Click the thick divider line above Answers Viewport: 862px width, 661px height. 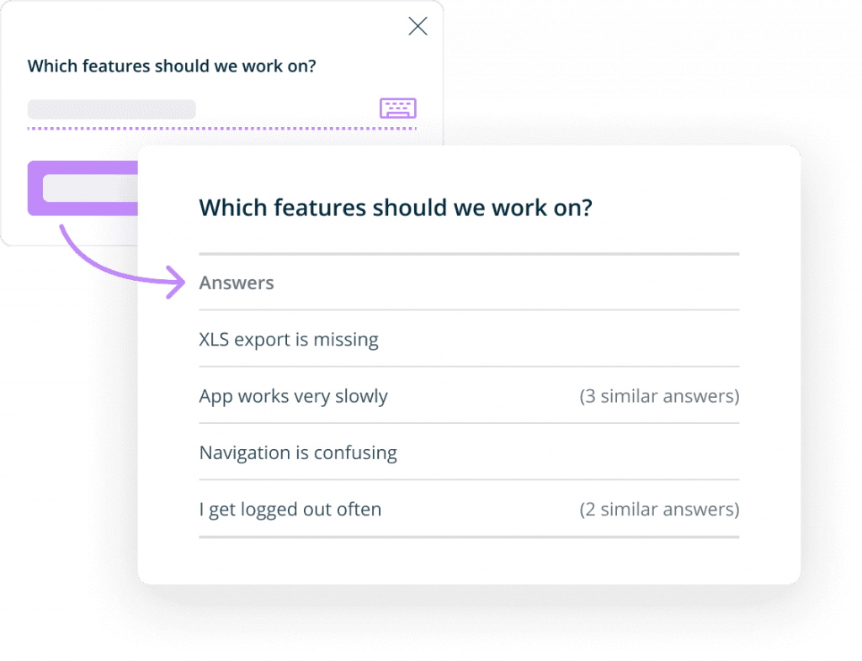(x=469, y=254)
